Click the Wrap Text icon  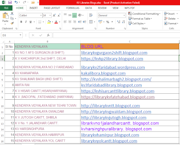tap(91, 15)
